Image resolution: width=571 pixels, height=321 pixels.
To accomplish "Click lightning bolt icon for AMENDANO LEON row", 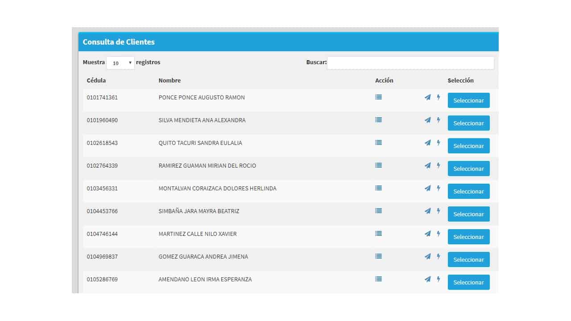I will [x=438, y=279].
